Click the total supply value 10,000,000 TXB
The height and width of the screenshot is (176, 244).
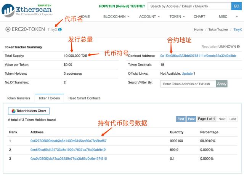[75, 56]
